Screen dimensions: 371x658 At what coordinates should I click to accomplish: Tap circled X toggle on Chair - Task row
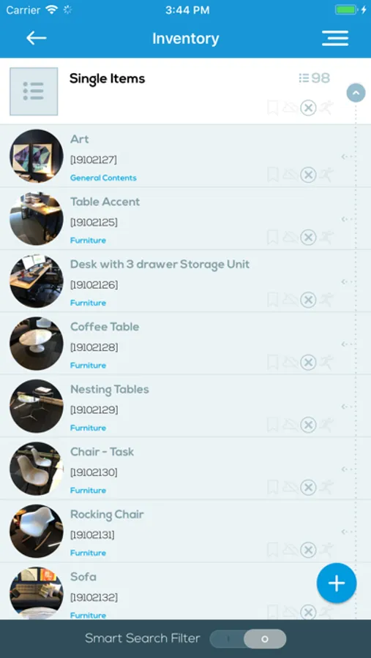[x=308, y=487]
